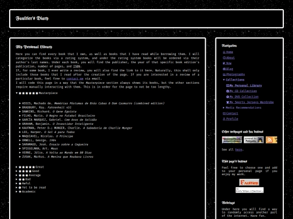Click the About info icon

click(x=224, y=58)
